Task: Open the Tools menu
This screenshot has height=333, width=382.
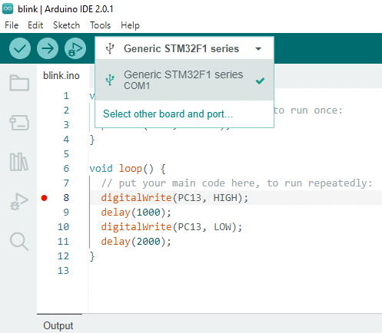Action: 101,25
